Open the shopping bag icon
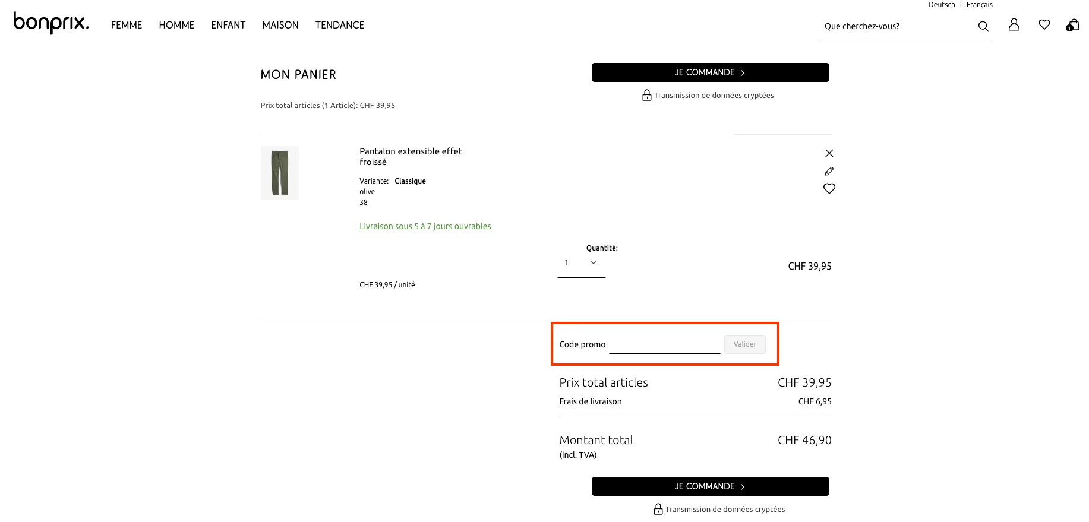1089x522 pixels. pos(1073,25)
